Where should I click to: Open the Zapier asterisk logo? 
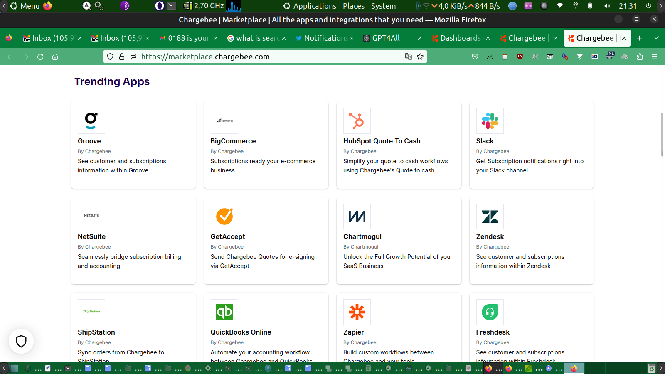[357, 312]
